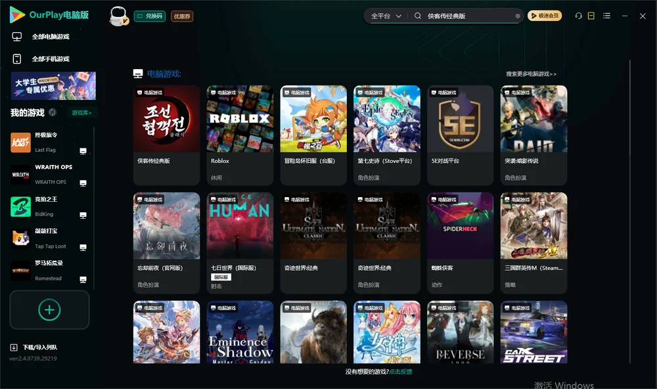This screenshot has width=657, height=389.
Task: Open the 冒险岛怀旧服（台服） card
Action: pos(313,135)
